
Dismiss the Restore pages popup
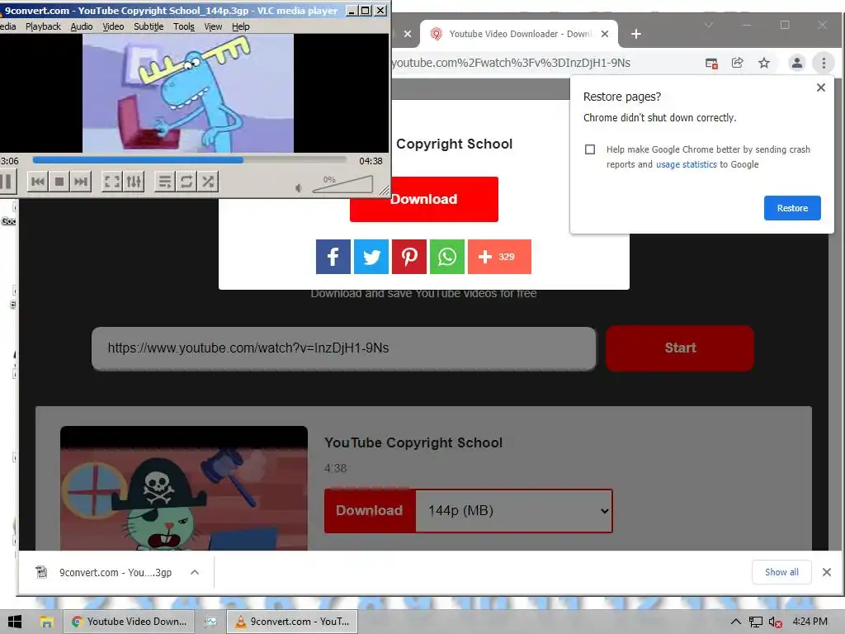821,88
